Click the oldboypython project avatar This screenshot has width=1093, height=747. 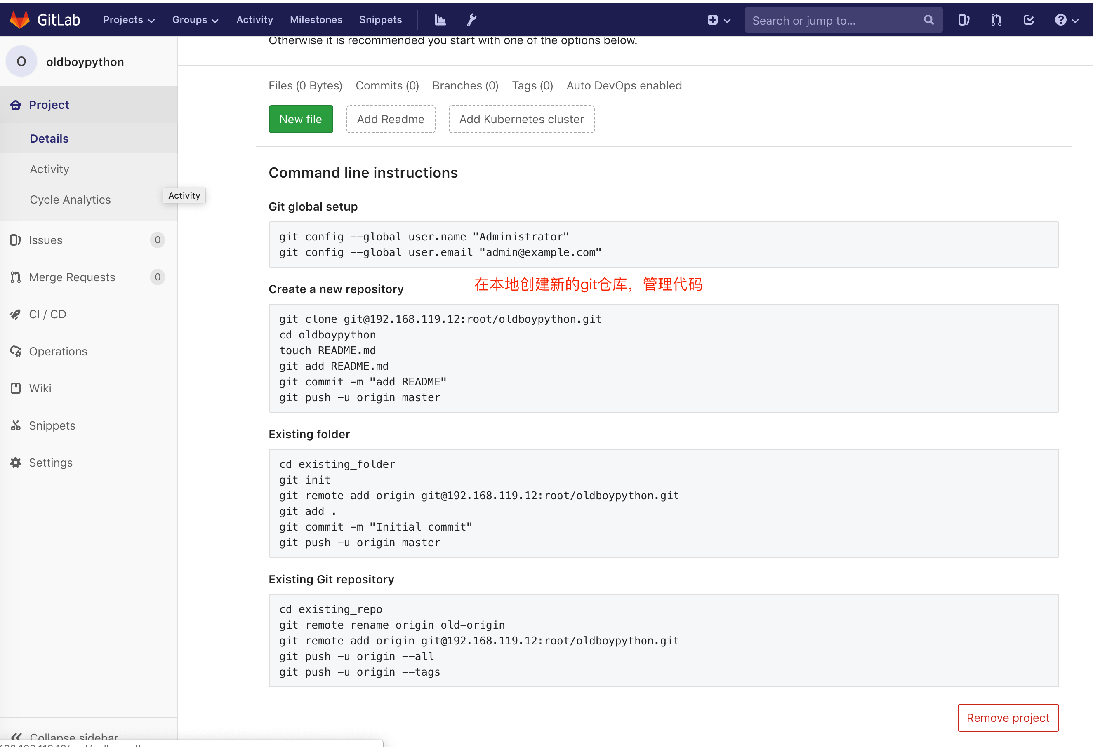pos(21,61)
